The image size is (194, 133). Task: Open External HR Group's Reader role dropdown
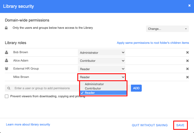102,69
